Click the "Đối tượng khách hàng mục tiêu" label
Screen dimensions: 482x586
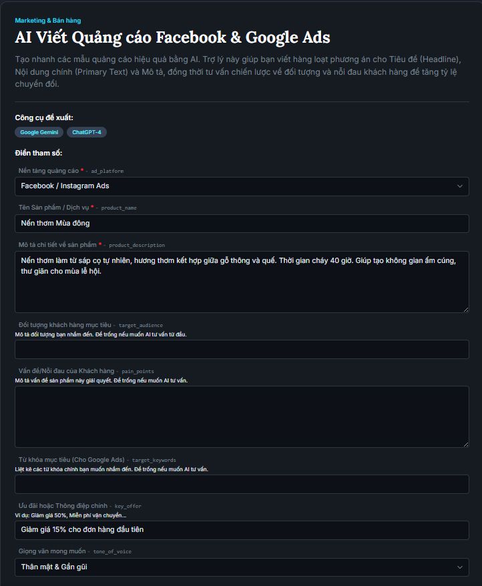(x=65, y=324)
